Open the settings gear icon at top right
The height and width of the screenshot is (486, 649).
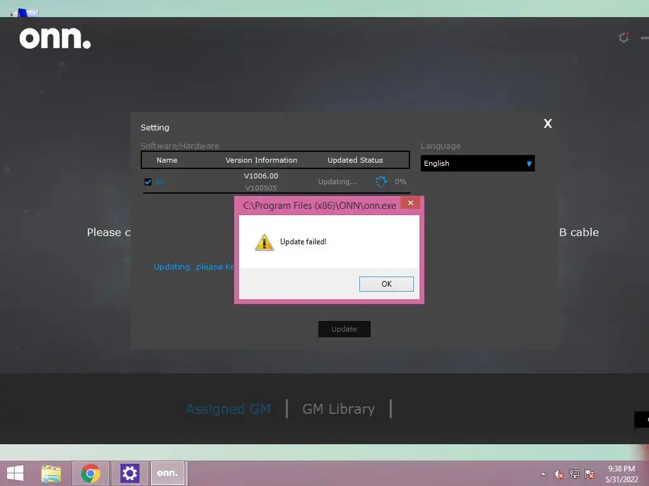(x=624, y=37)
